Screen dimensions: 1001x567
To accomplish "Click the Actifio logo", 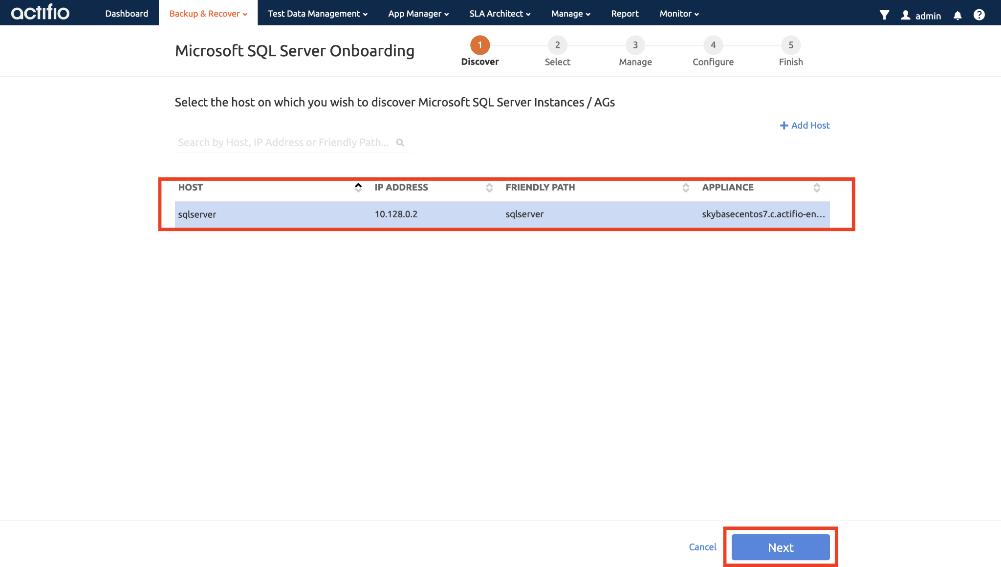I will pyautogui.click(x=40, y=12).
